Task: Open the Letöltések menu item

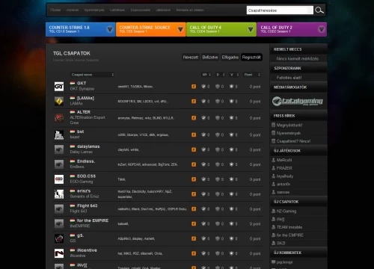Action: pos(117,10)
